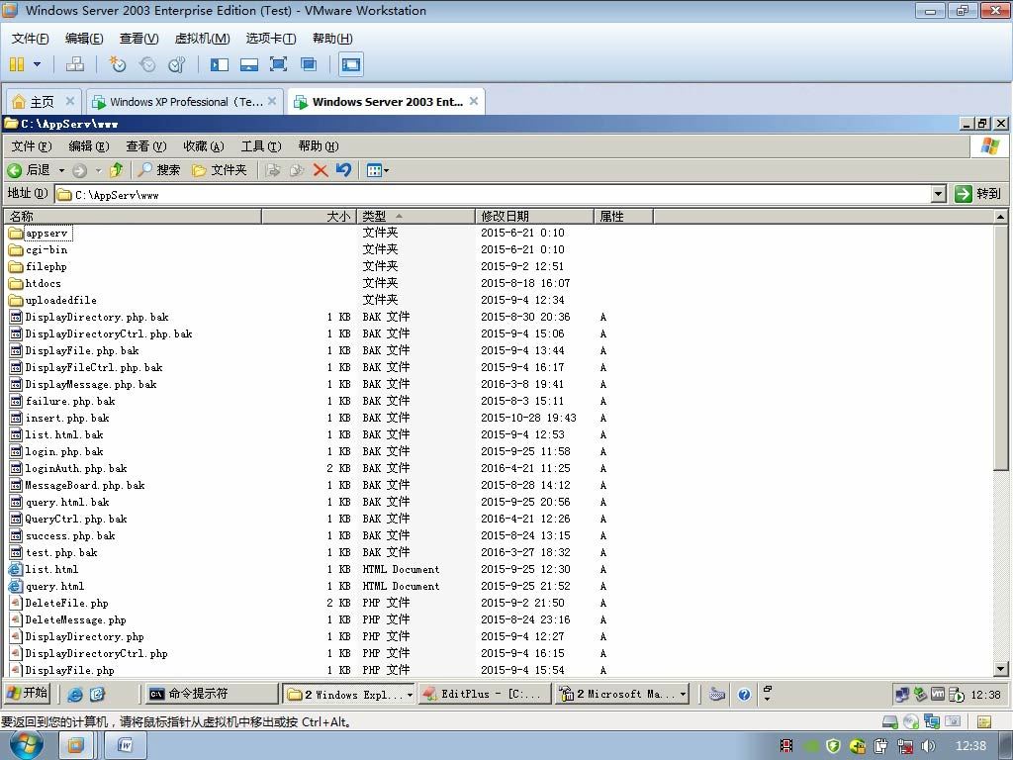Click the 后退 back button
Image resolution: width=1013 pixels, height=760 pixels.
click(x=29, y=170)
